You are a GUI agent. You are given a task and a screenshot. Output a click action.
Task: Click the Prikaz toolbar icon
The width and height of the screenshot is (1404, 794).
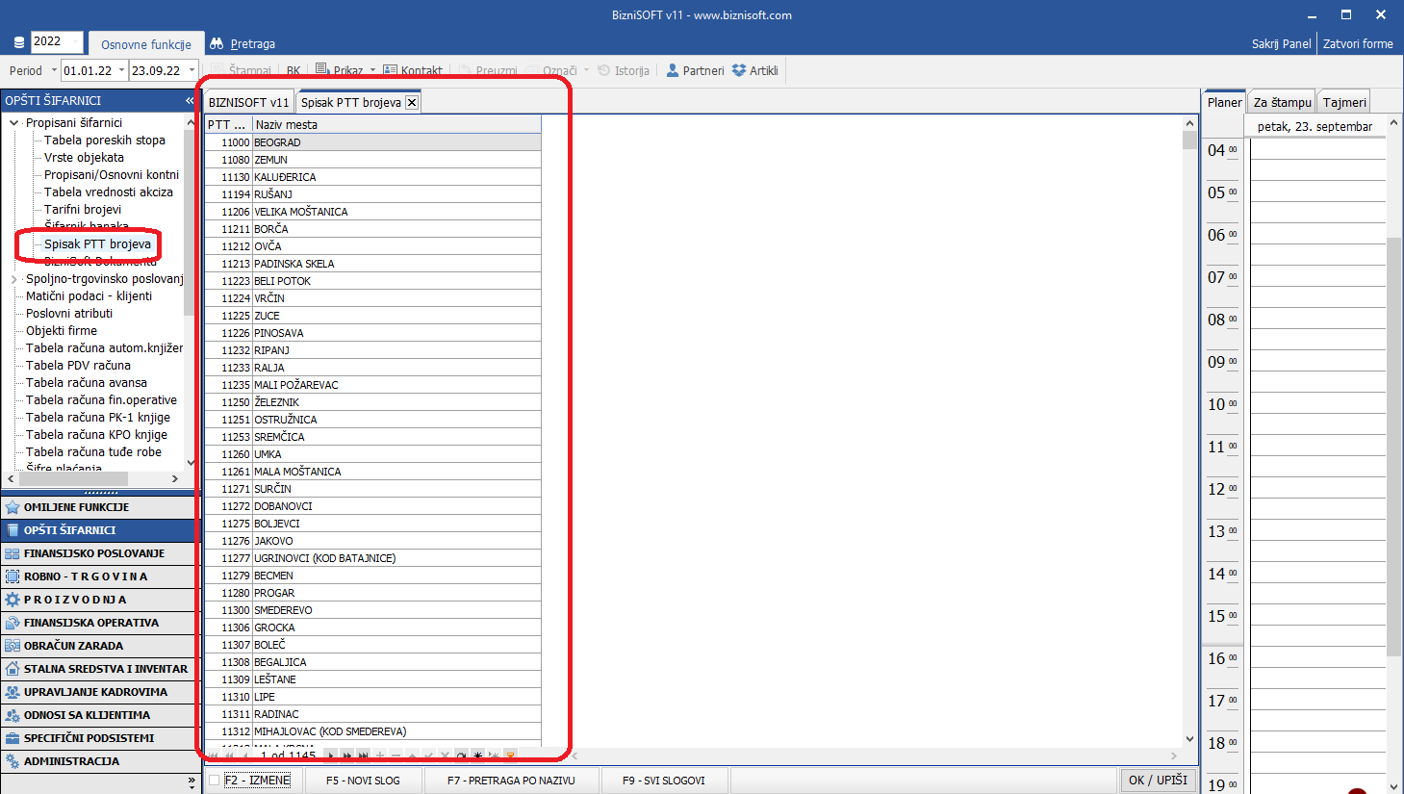(322, 70)
